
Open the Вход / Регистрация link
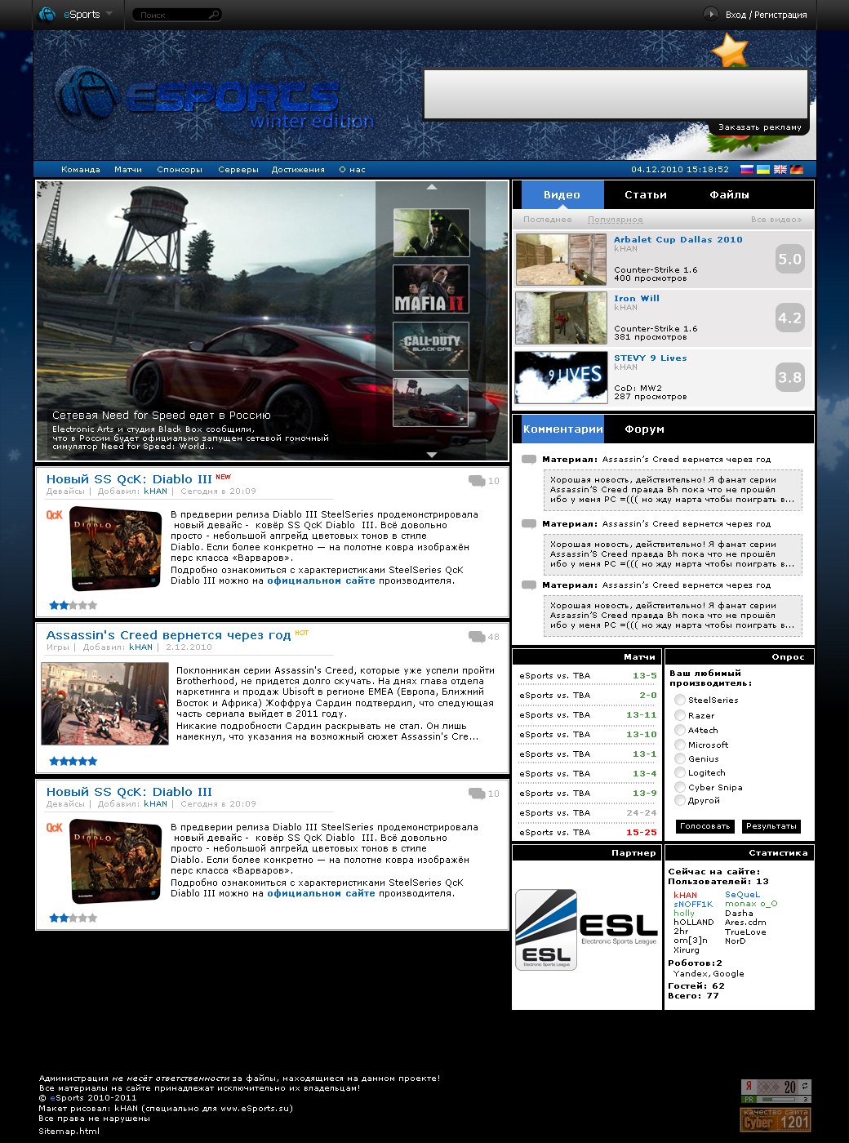coord(766,15)
